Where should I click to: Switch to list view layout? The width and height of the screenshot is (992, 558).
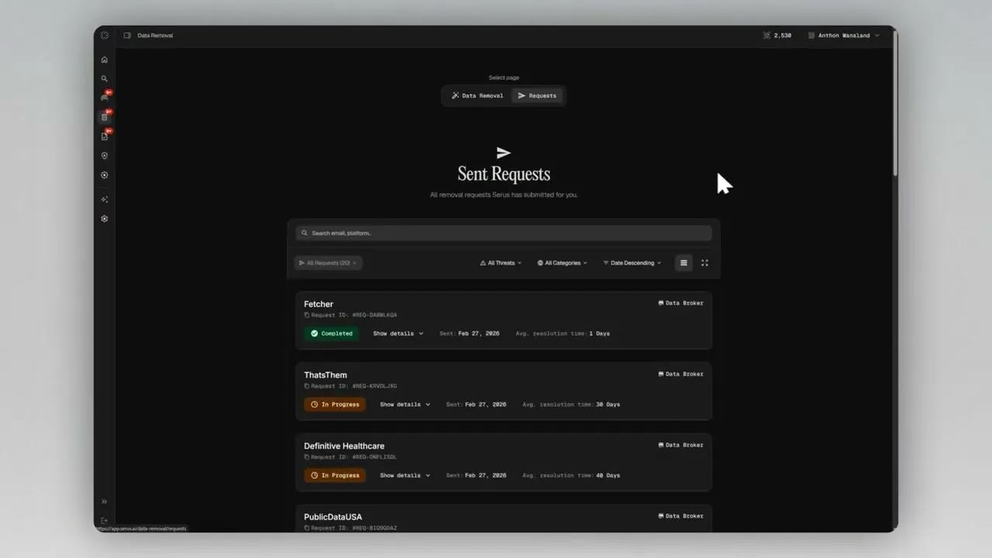click(x=684, y=263)
